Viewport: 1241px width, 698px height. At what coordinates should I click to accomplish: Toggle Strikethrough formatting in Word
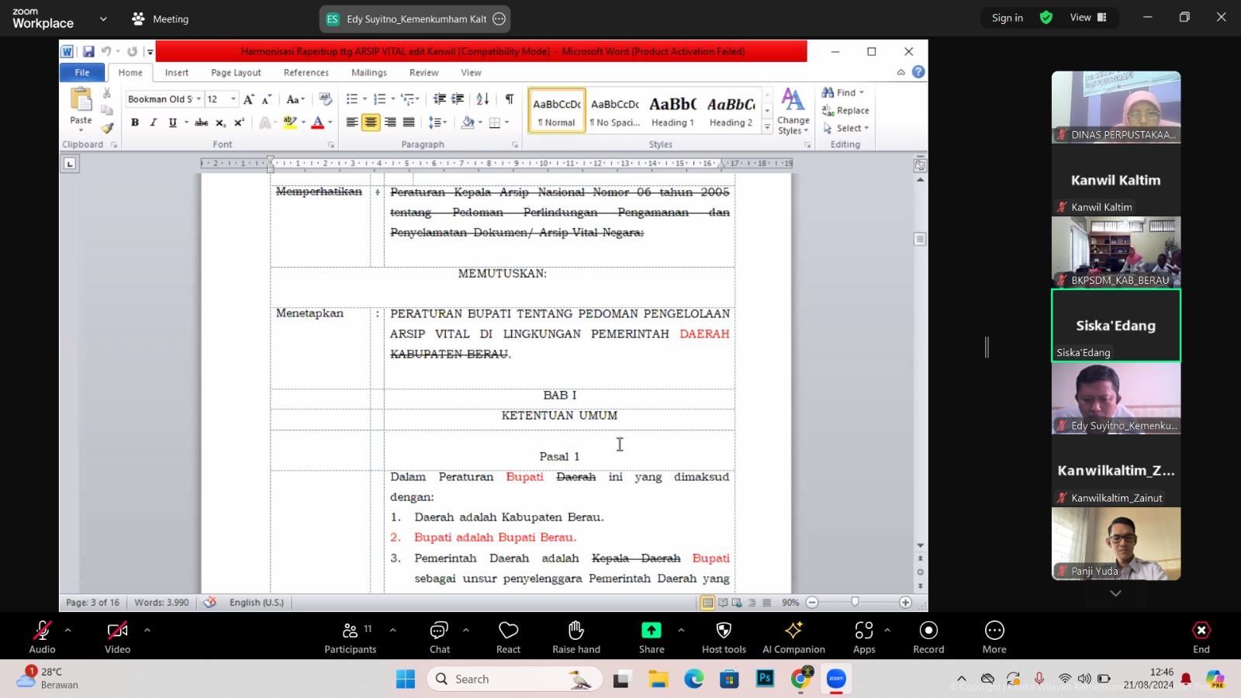pyautogui.click(x=202, y=123)
